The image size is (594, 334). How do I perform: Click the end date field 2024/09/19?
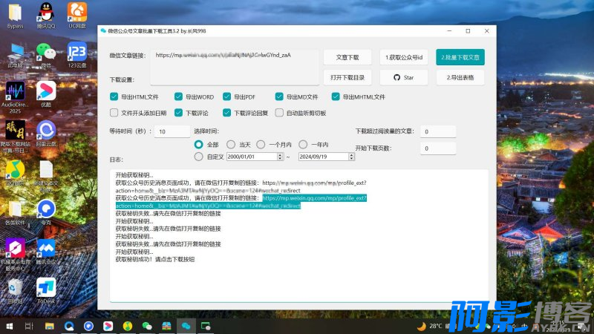pos(324,157)
